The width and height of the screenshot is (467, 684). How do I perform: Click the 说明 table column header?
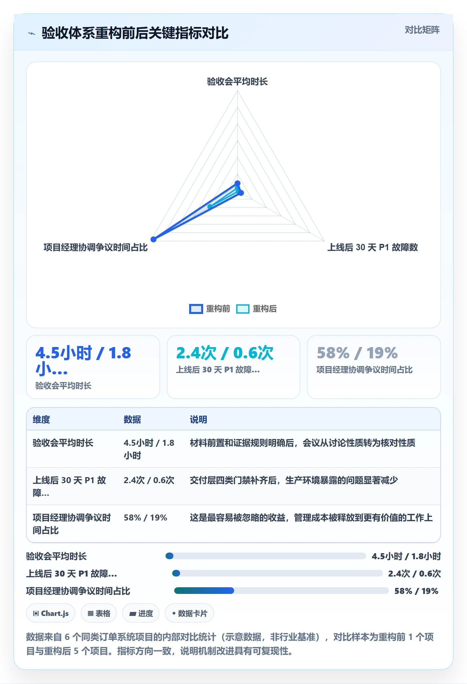click(198, 419)
